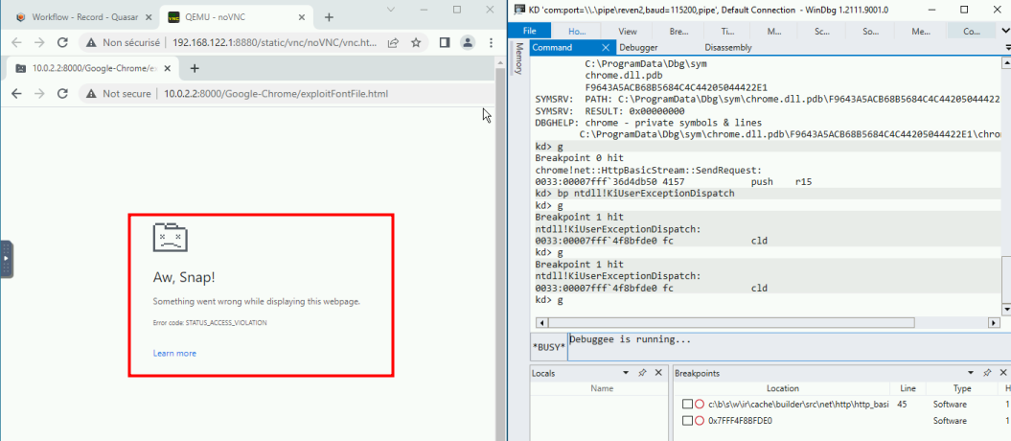Close the Locals panel
Image resolution: width=1011 pixels, height=441 pixels.
tap(658, 373)
